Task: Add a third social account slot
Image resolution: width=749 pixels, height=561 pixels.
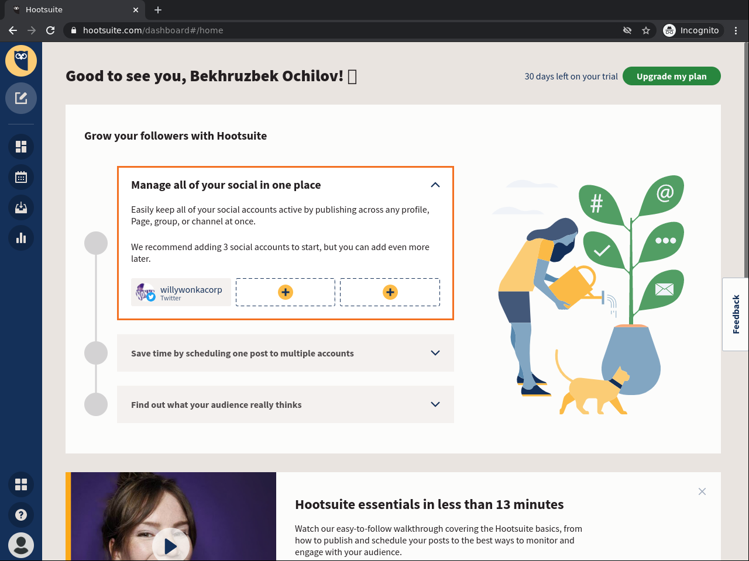Action: pyautogui.click(x=390, y=292)
